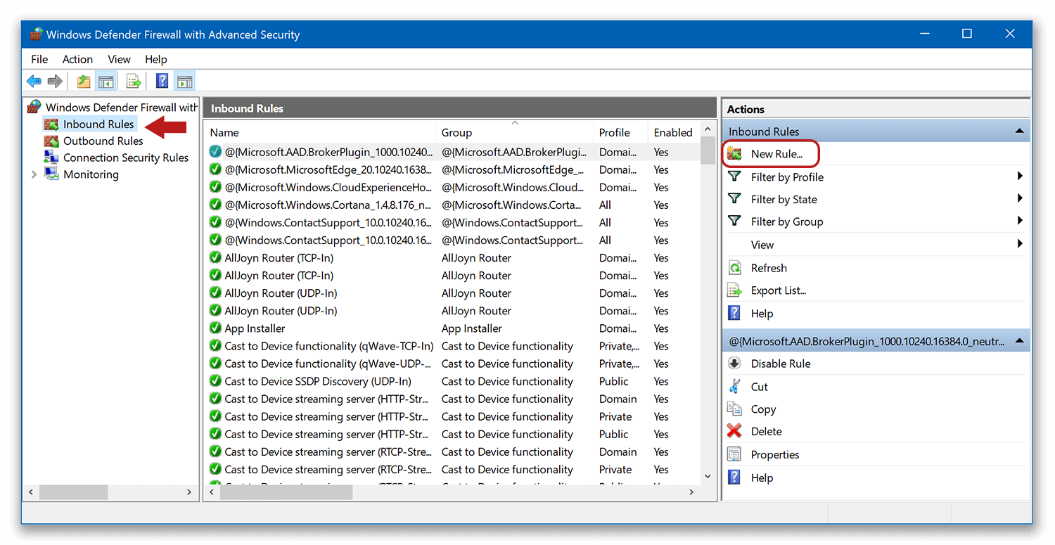Image resolution: width=1055 pixels, height=545 pixels.
Task: Select the Cast to Device SSDP Discovery (UDP-In) rule
Action: point(452,381)
